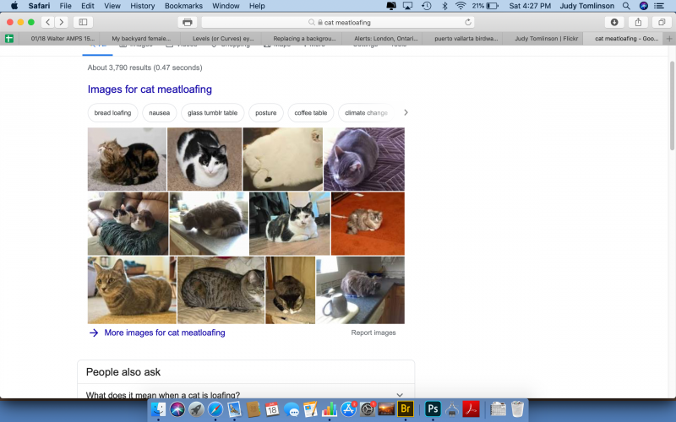Screen dimensions: 676x422
Task: Open the orange carpet cat thumbnail
Action: coord(368,224)
